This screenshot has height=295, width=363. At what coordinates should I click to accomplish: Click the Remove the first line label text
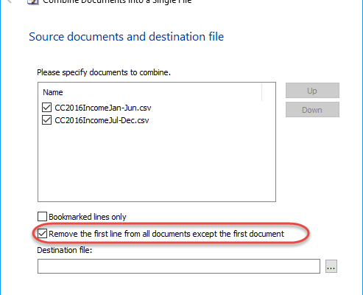166,234
